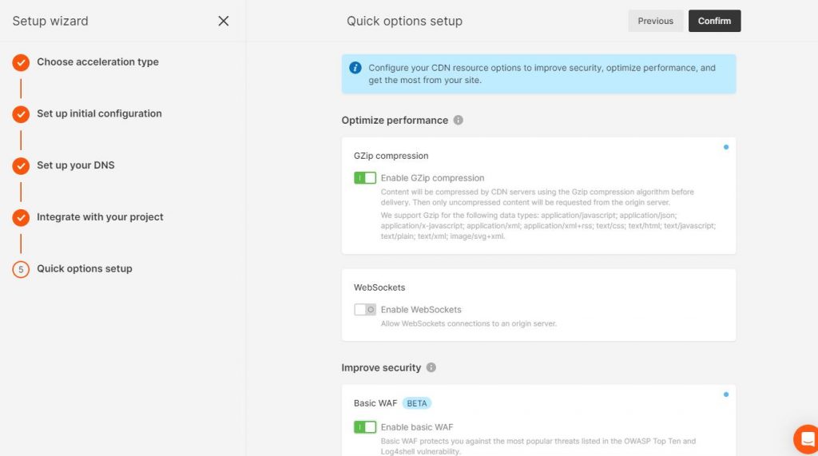Turn off the basic WAF toggle
818x456 pixels.
(365, 427)
